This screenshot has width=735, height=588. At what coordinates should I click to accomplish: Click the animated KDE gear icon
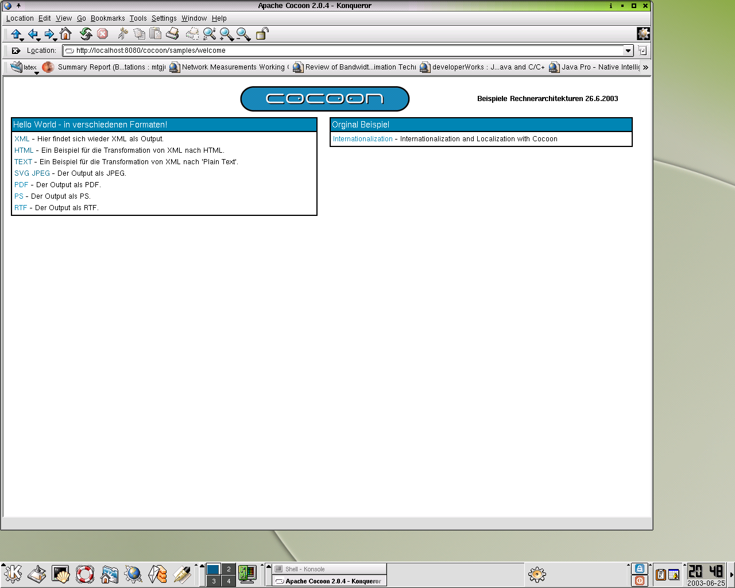coord(644,34)
